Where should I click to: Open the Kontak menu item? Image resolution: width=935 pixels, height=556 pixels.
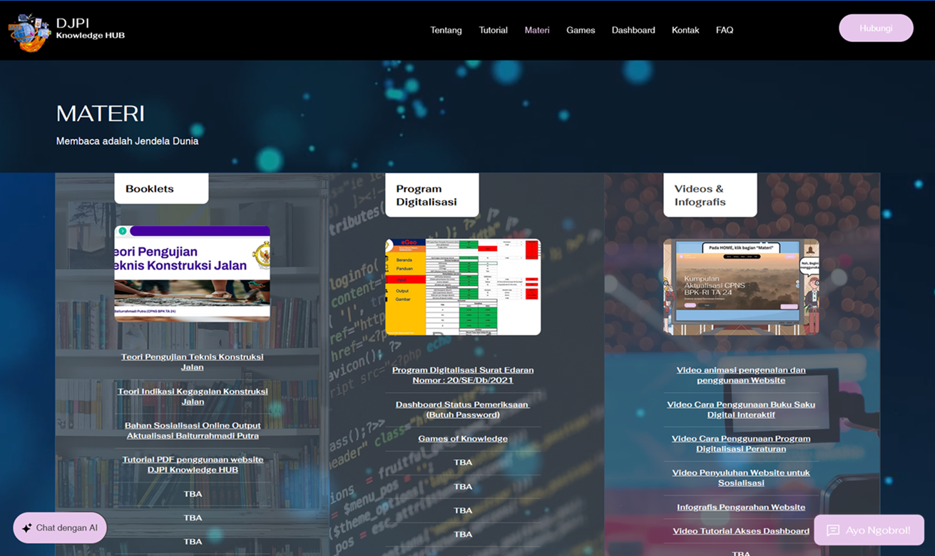(x=685, y=30)
